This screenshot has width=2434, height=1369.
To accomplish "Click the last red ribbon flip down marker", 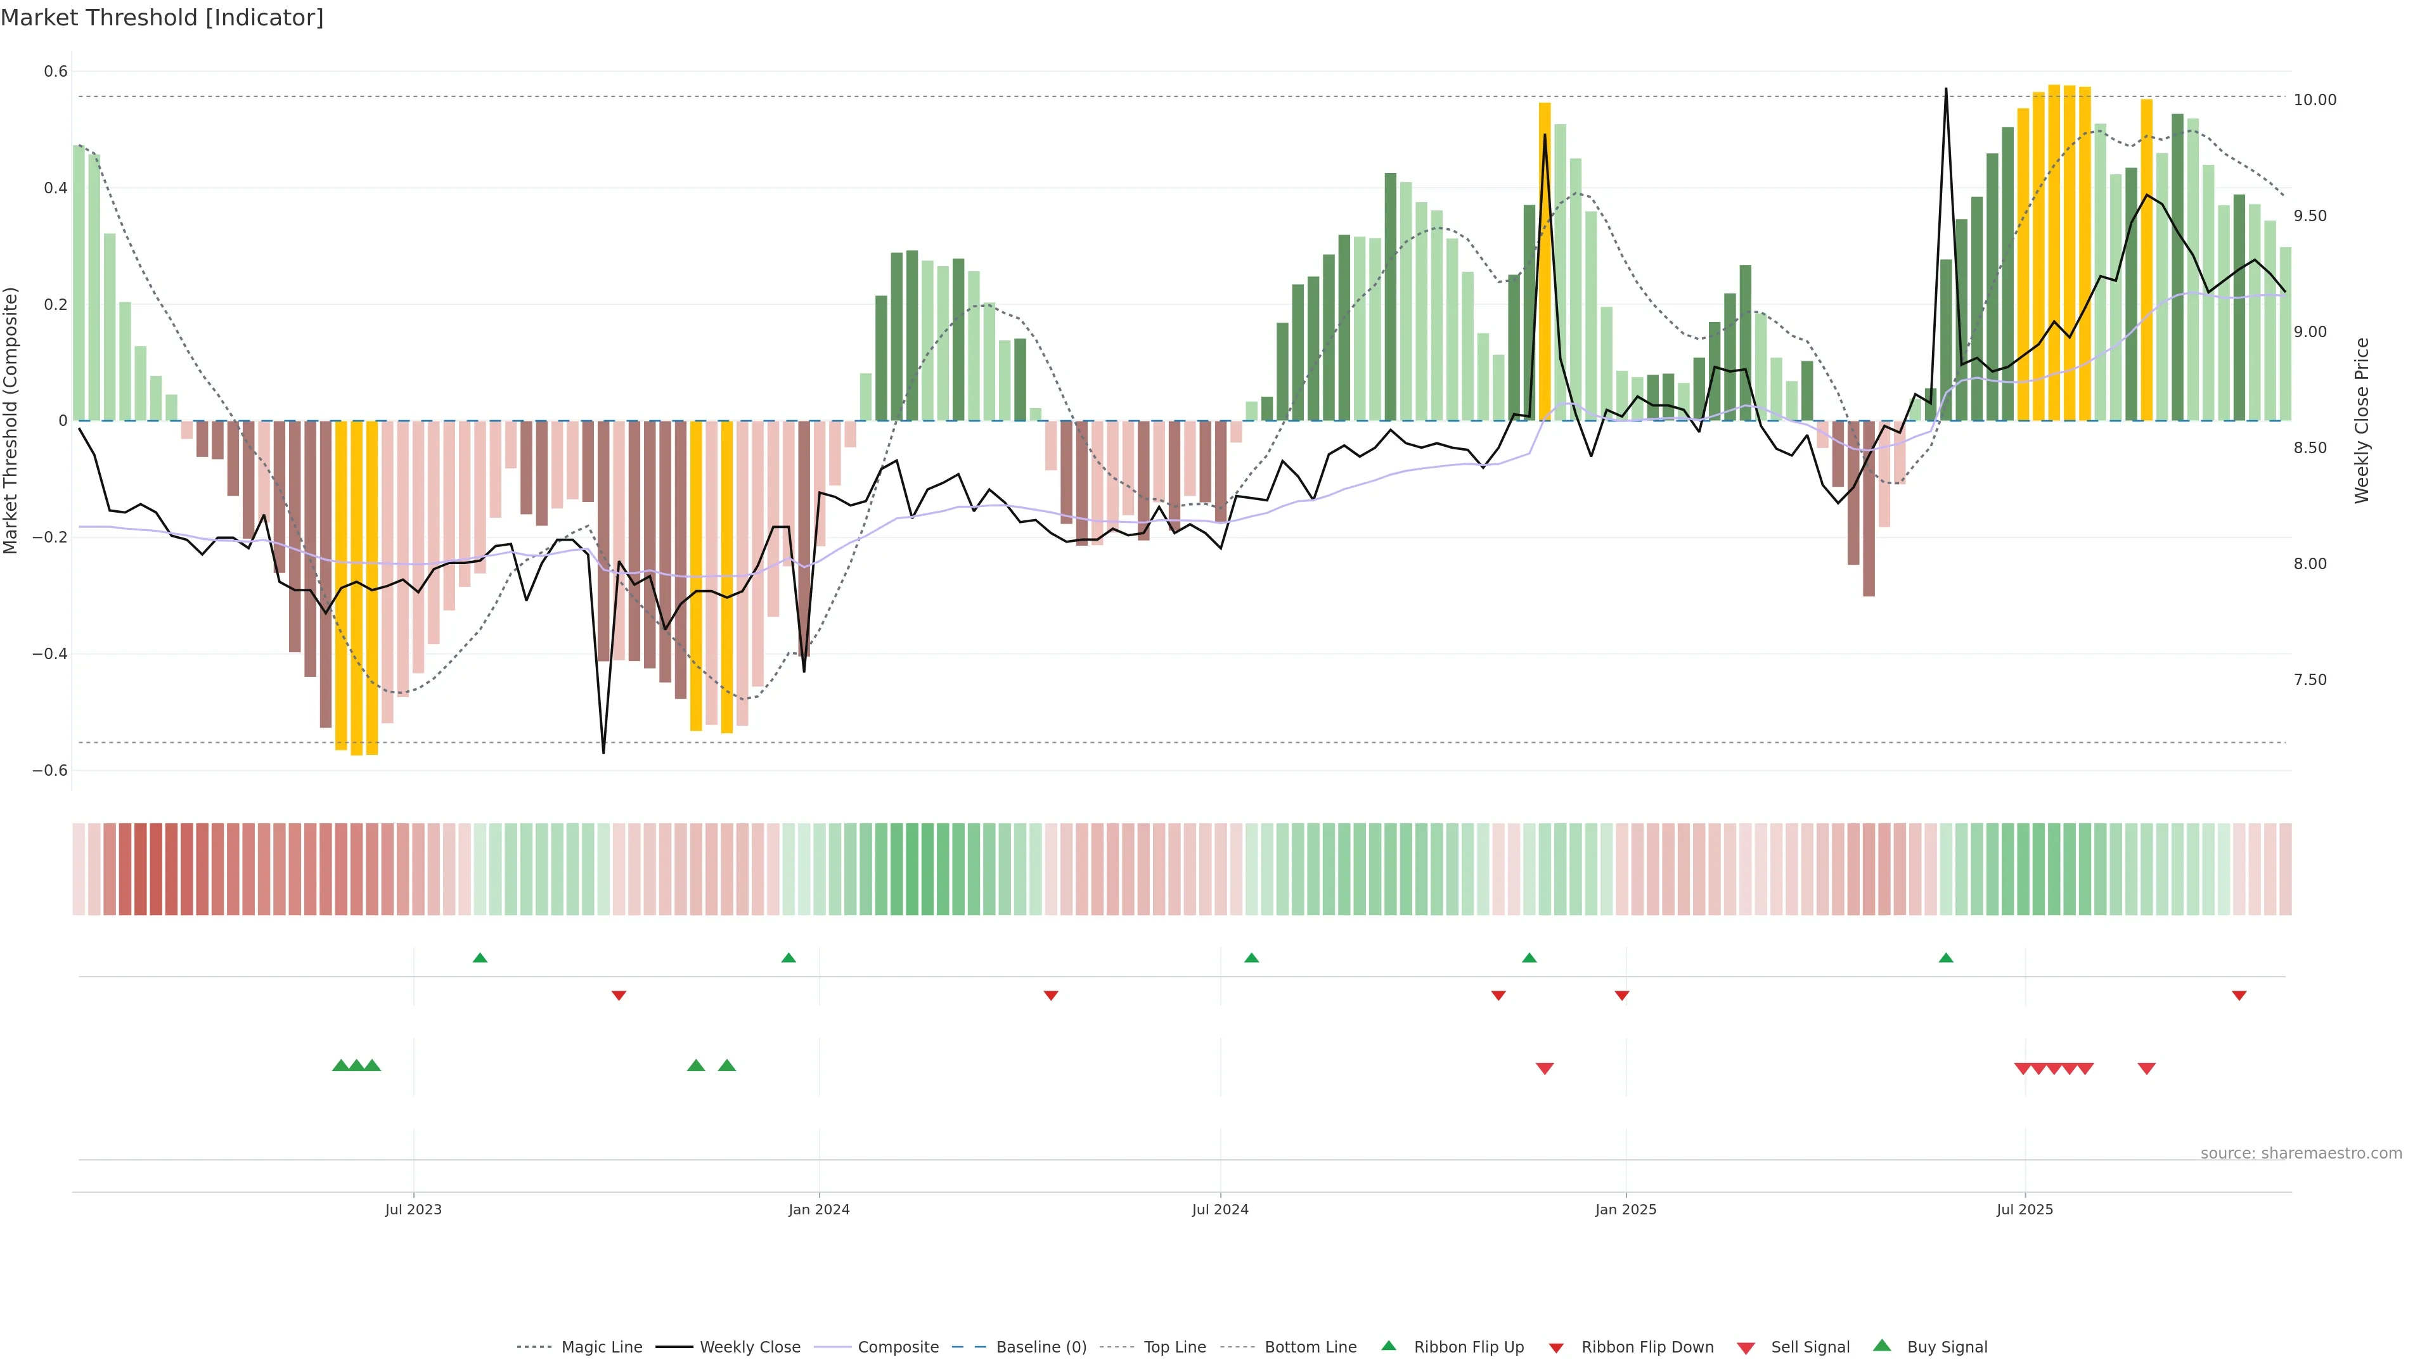I will pos(2239,996).
